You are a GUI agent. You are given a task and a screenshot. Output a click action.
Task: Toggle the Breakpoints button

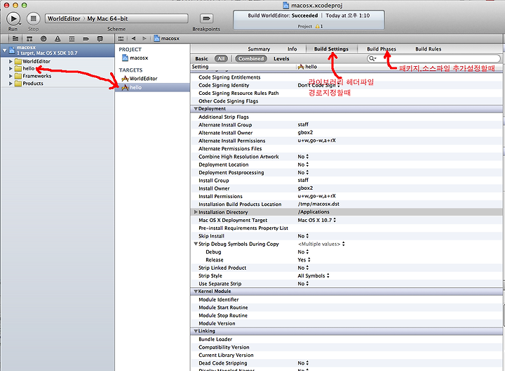(206, 19)
